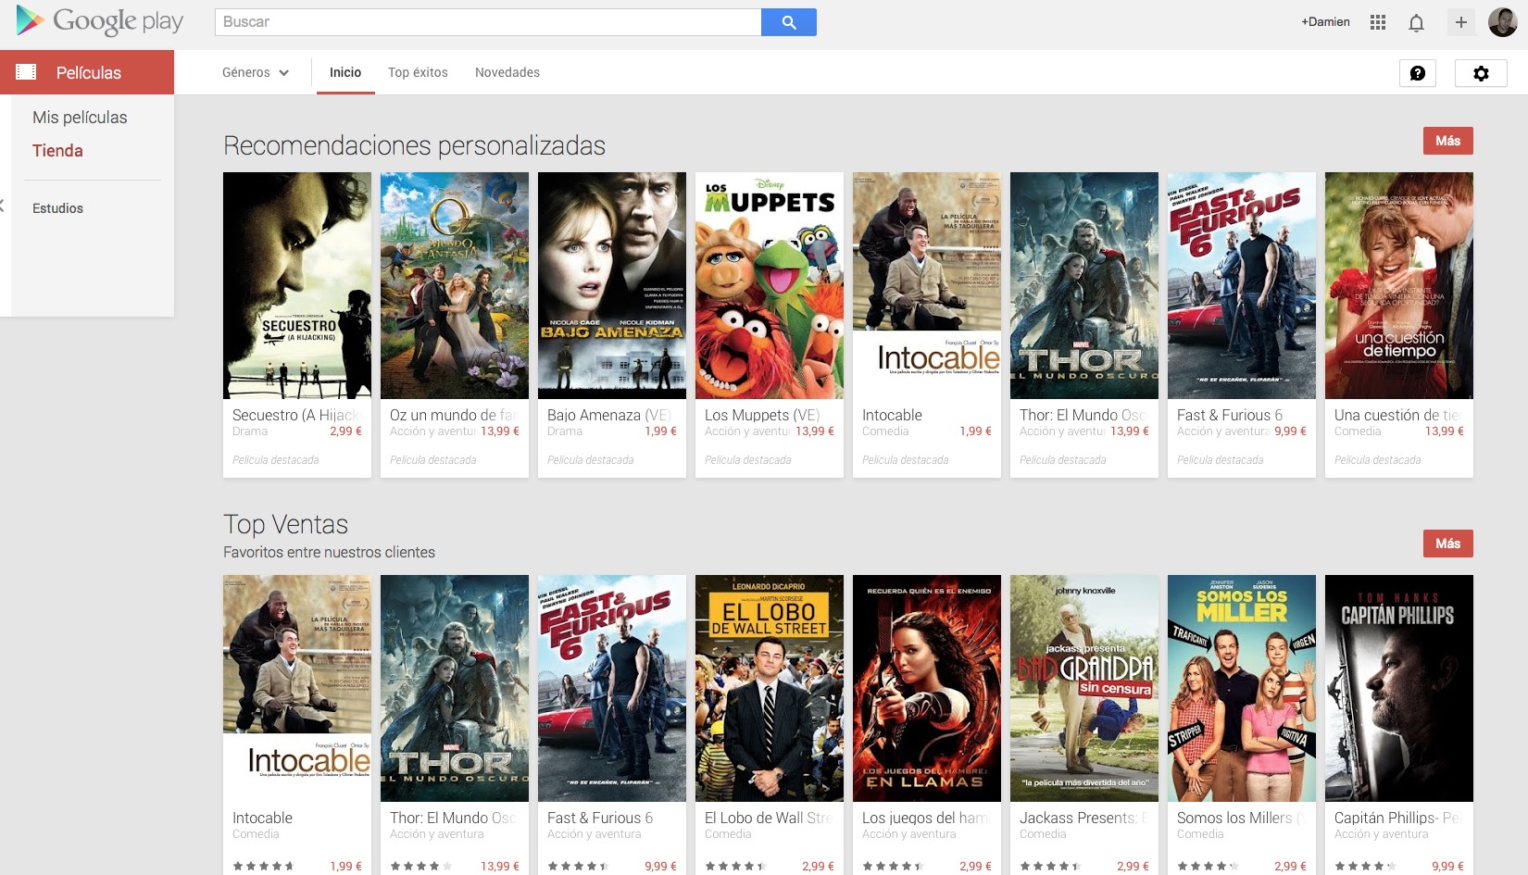
Task: Open the help question mark icon
Action: [x=1417, y=73]
